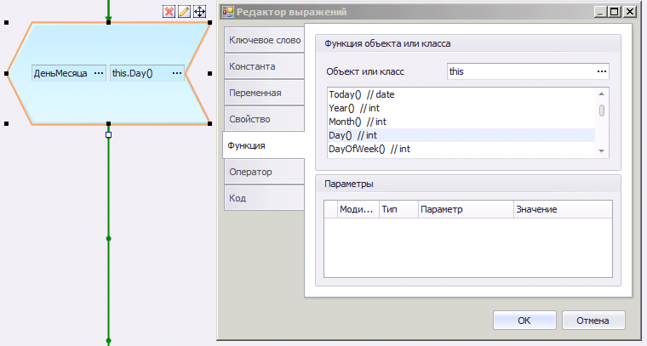Image resolution: width=647 pixels, height=346 pixels.
Task: Click the Моди... column header
Action: 358,209
